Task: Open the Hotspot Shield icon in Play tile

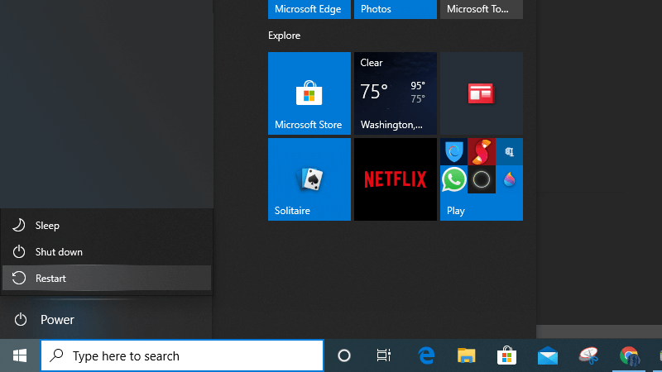Action: click(x=453, y=151)
